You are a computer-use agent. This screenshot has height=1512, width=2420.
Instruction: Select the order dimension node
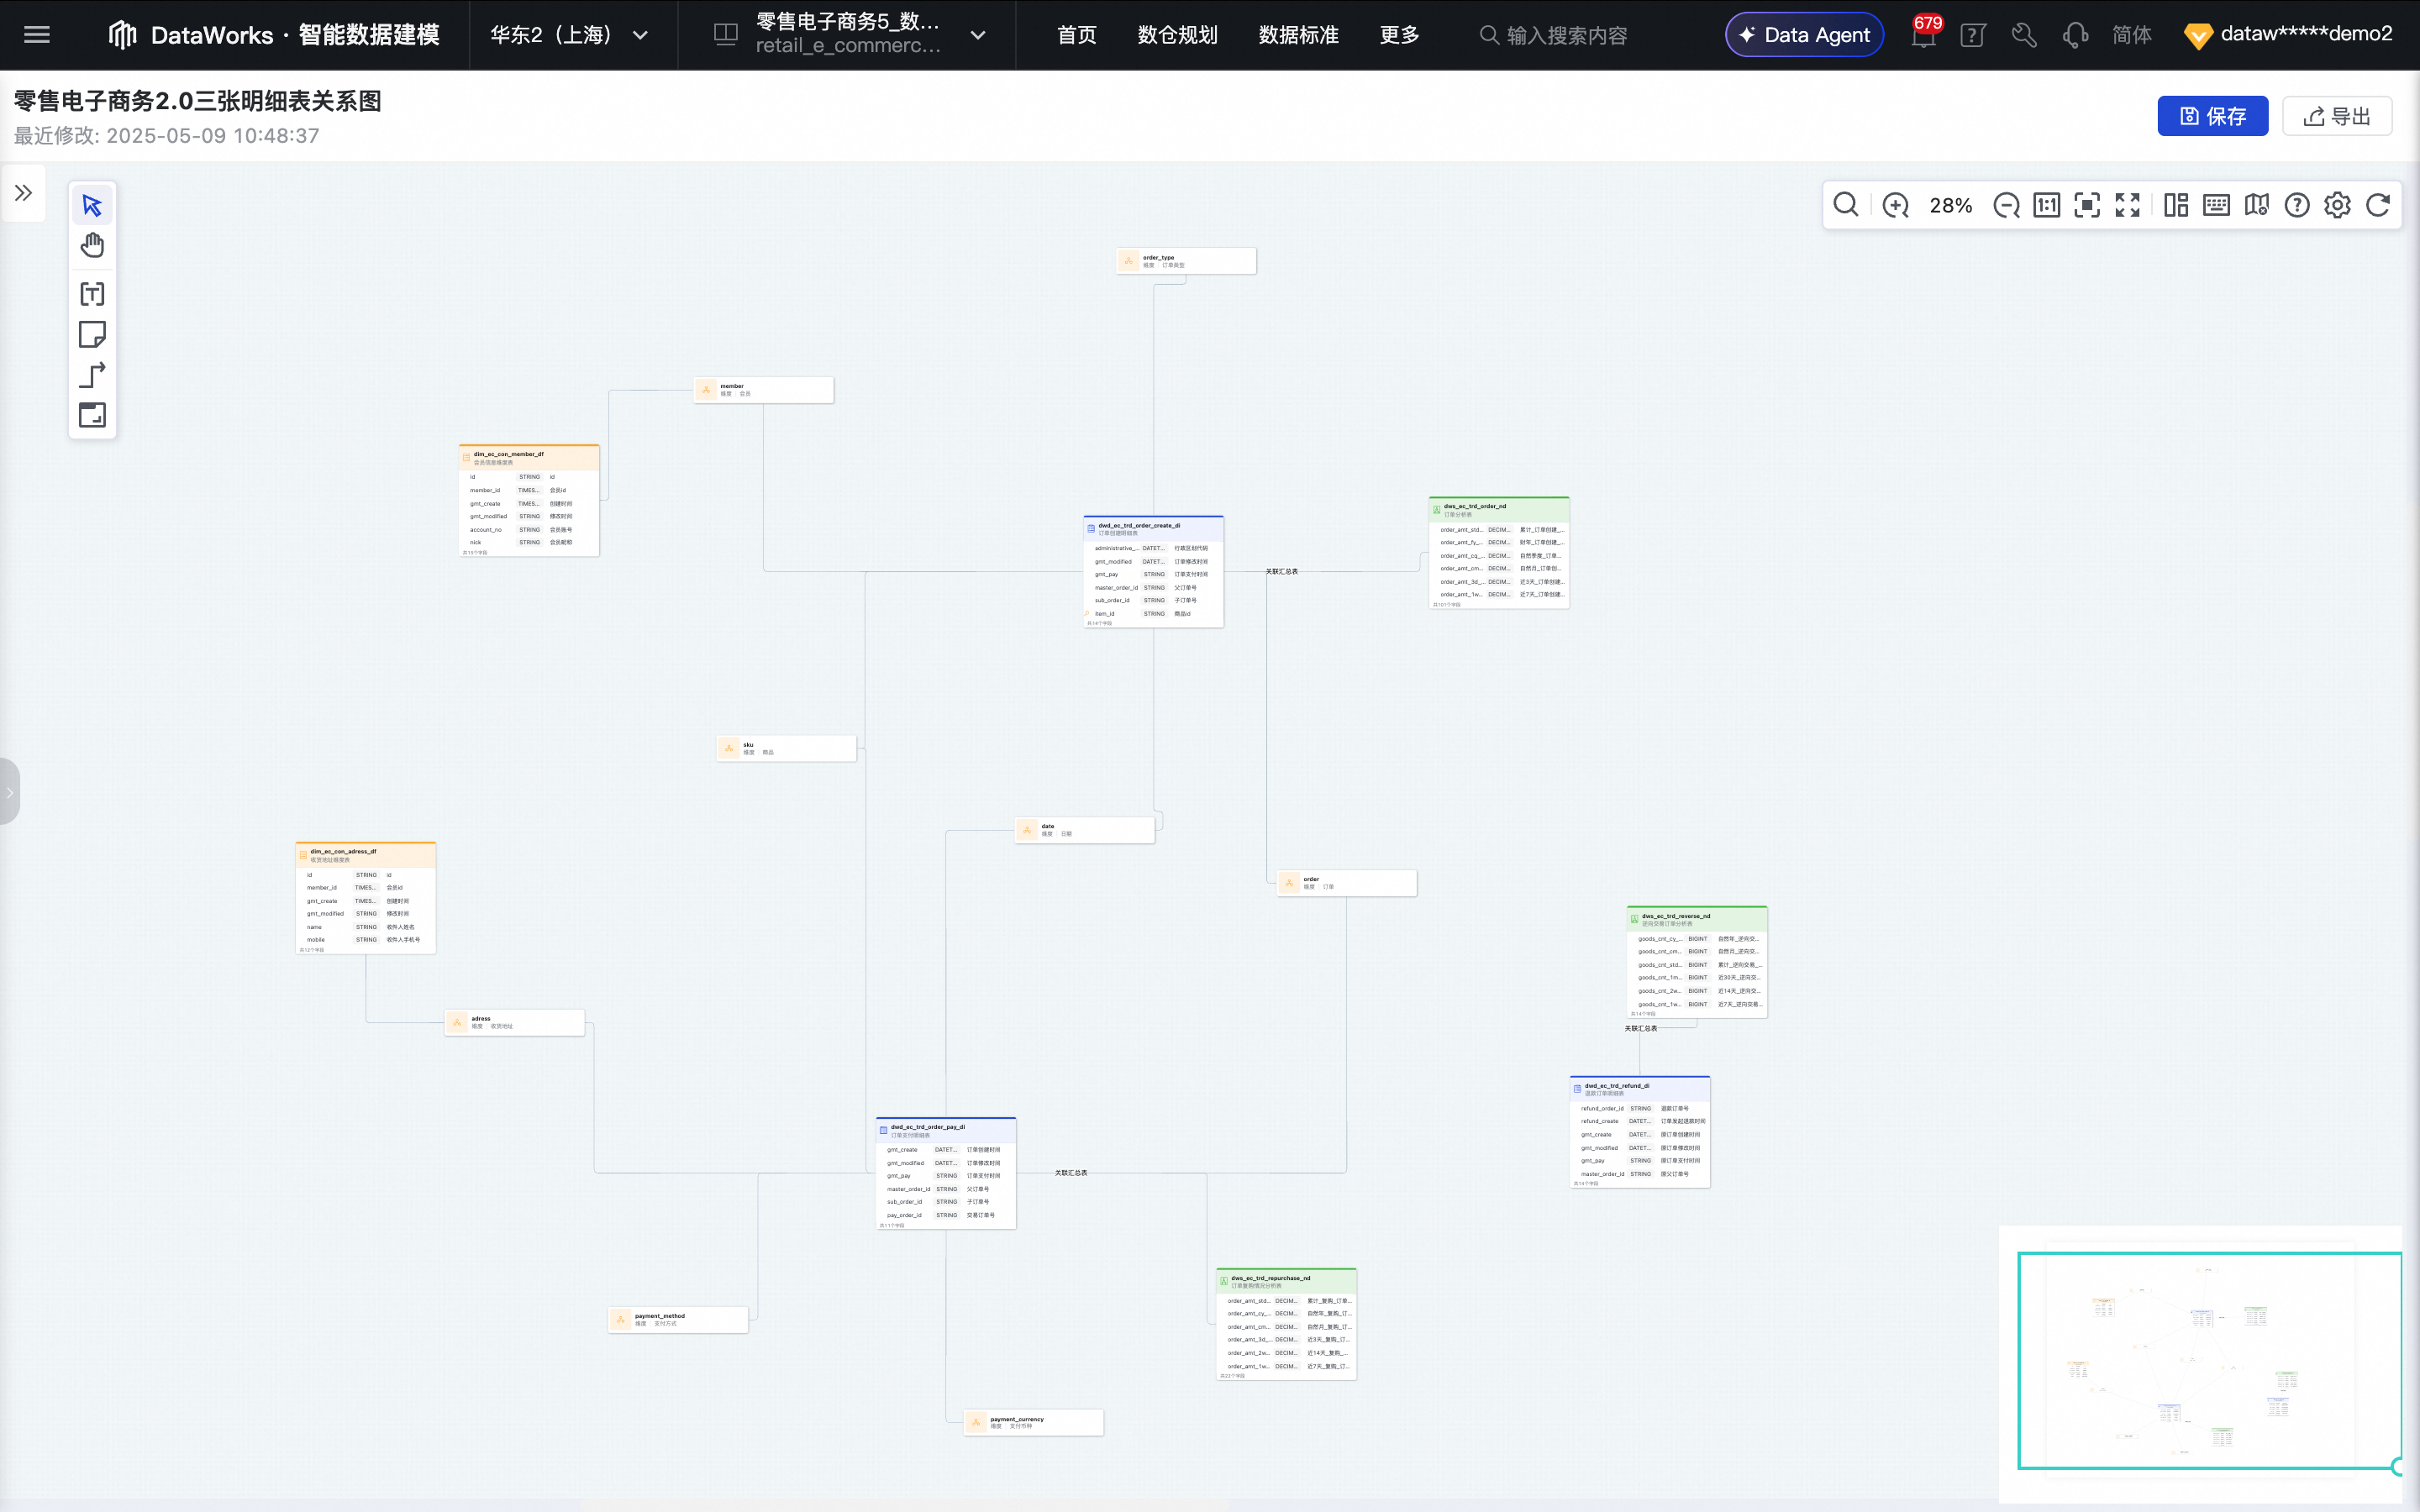[1346, 883]
